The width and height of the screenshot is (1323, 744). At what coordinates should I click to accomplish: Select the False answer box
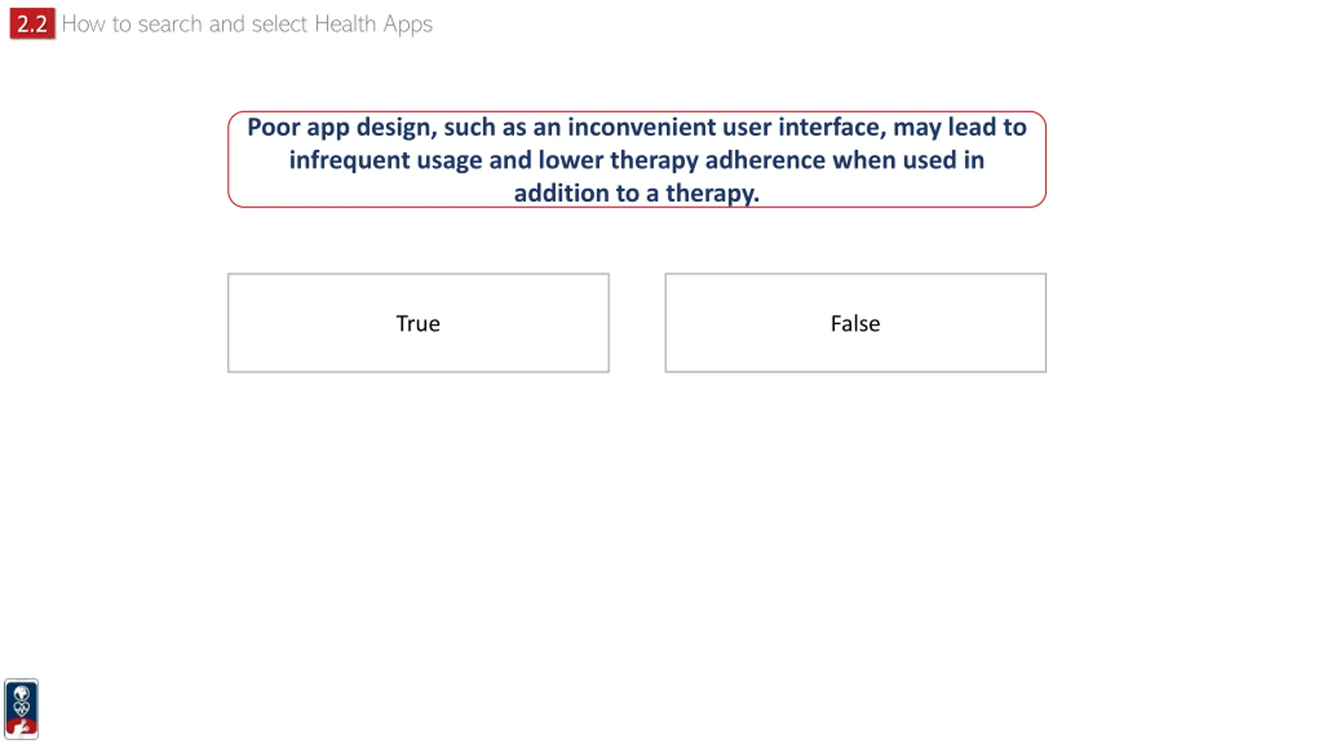click(855, 323)
